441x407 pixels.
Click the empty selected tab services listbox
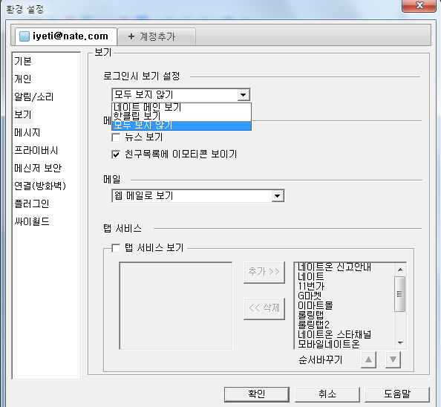tap(176, 306)
